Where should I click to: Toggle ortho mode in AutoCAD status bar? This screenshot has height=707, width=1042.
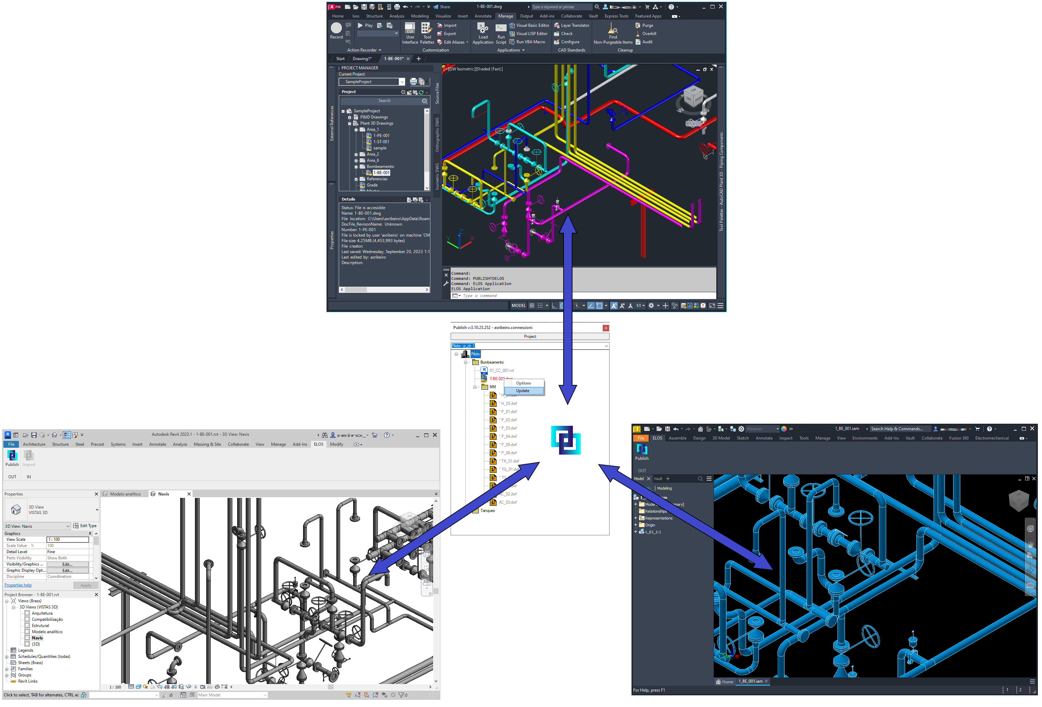554,306
